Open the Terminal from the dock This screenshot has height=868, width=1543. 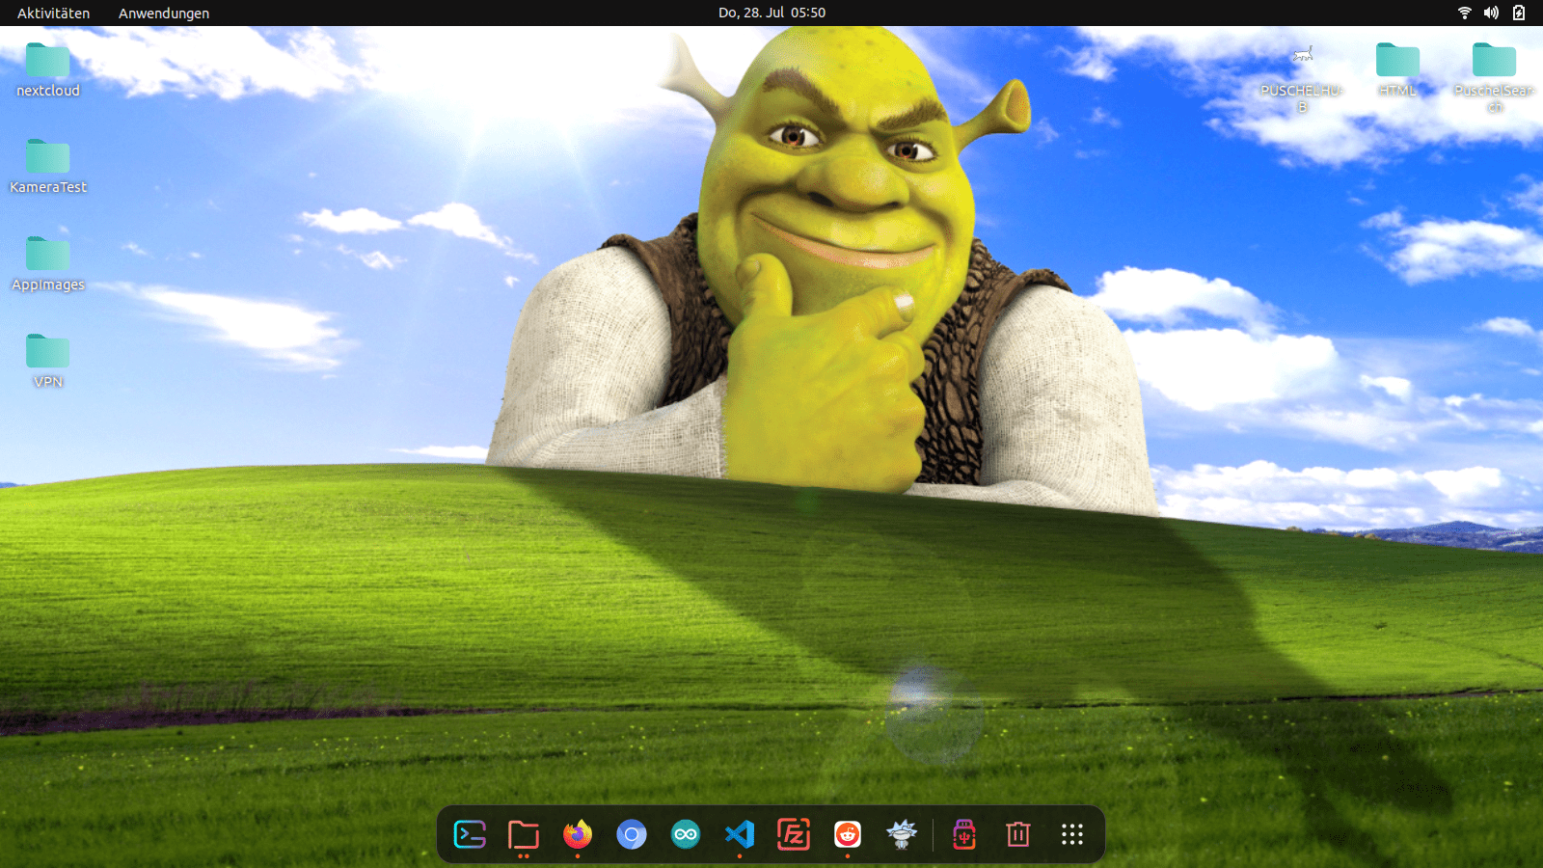(470, 834)
